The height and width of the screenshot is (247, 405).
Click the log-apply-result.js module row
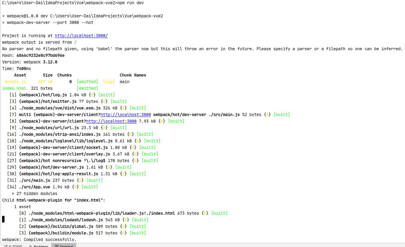tap(76, 174)
